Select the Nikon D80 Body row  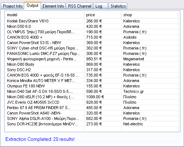[92, 64]
